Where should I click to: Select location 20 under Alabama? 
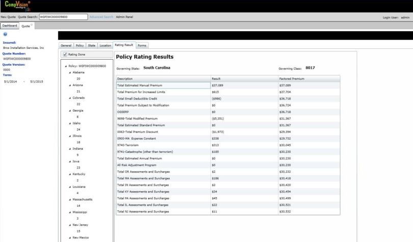pyautogui.click(x=79, y=78)
